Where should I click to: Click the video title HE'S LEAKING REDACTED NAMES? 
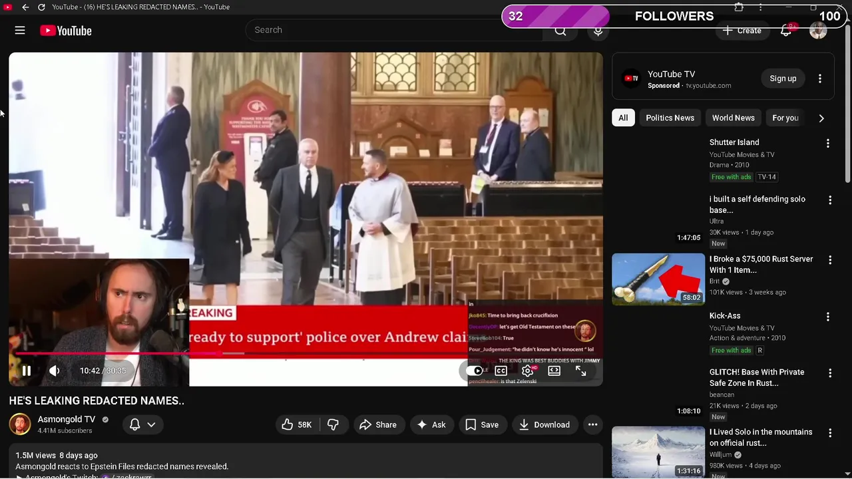97,400
